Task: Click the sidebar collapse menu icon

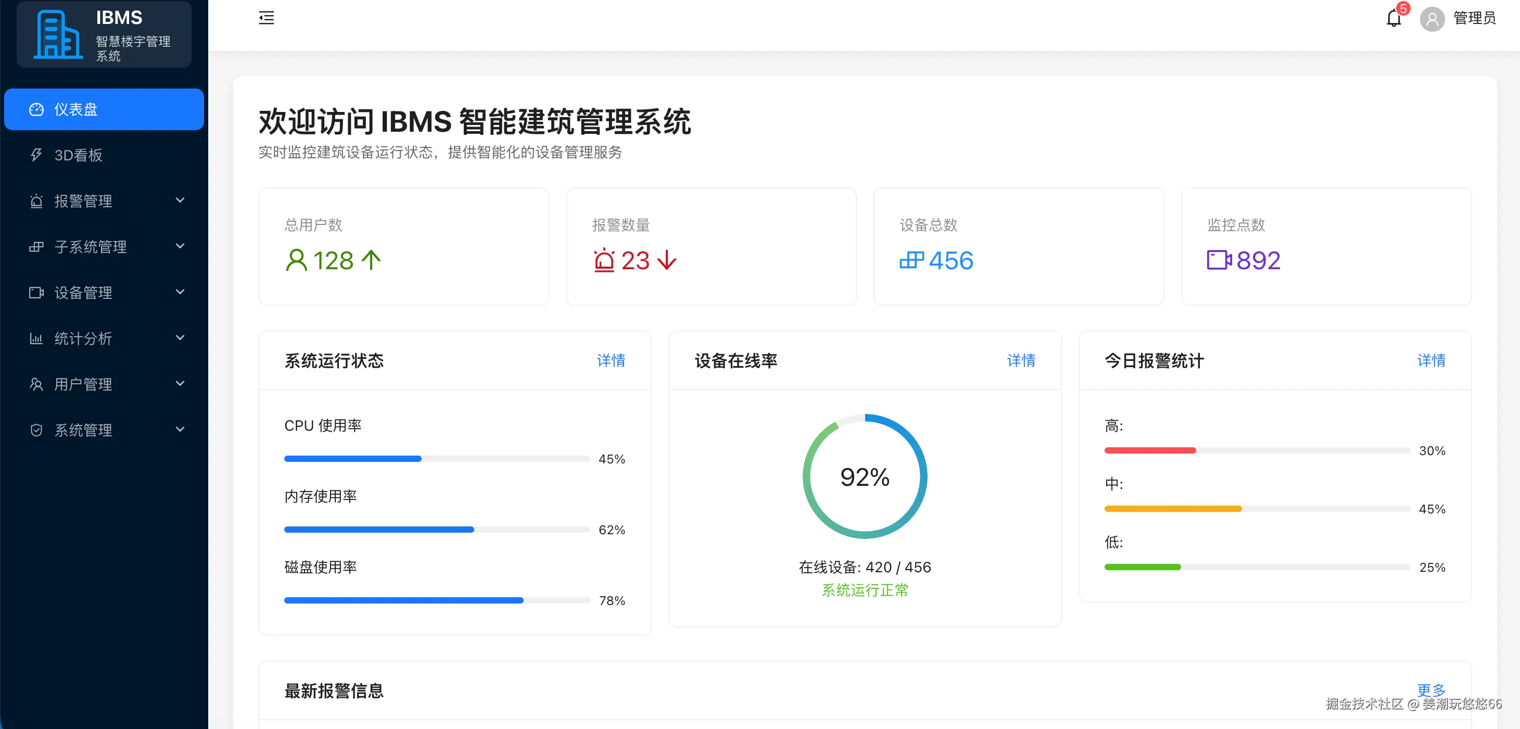Action: tap(266, 18)
